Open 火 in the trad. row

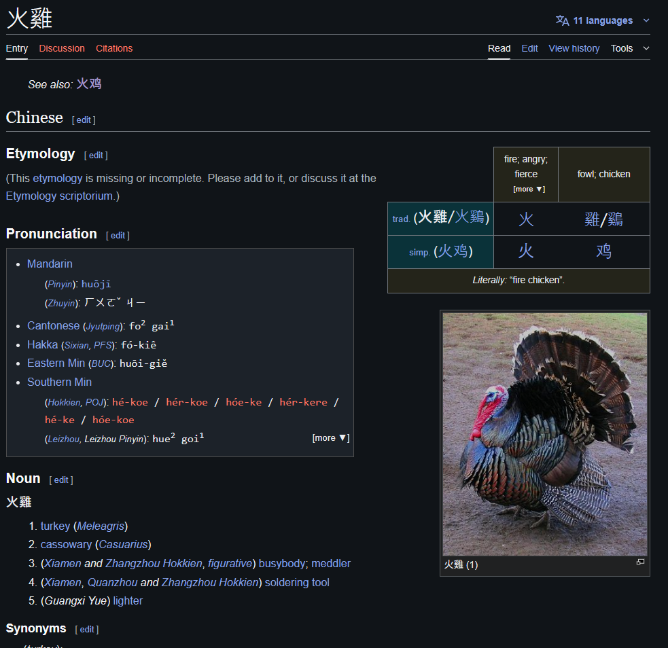tap(526, 219)
